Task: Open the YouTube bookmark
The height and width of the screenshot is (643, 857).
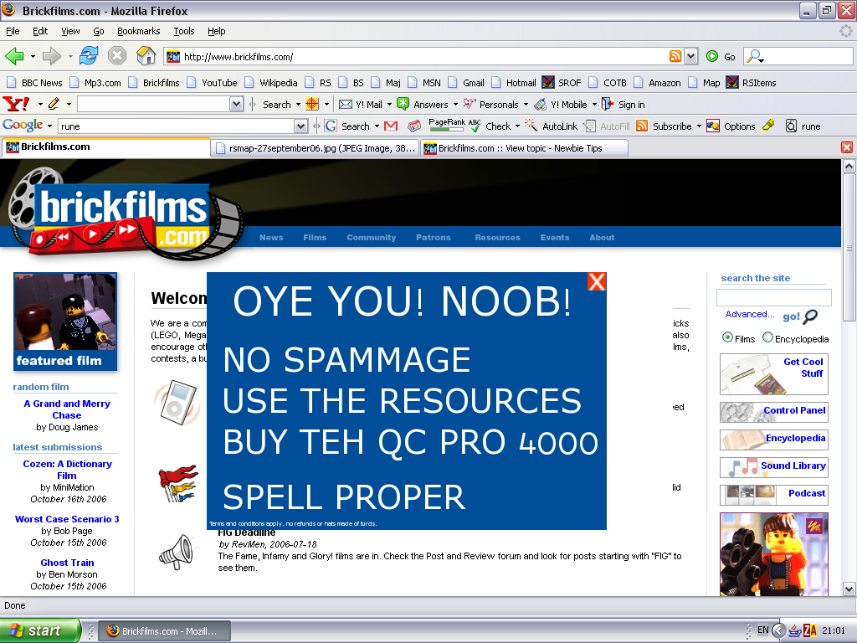Action: point(213,83)
